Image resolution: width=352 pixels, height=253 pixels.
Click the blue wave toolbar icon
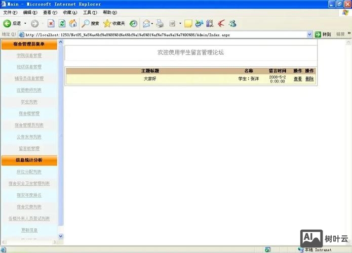[199, 23]
